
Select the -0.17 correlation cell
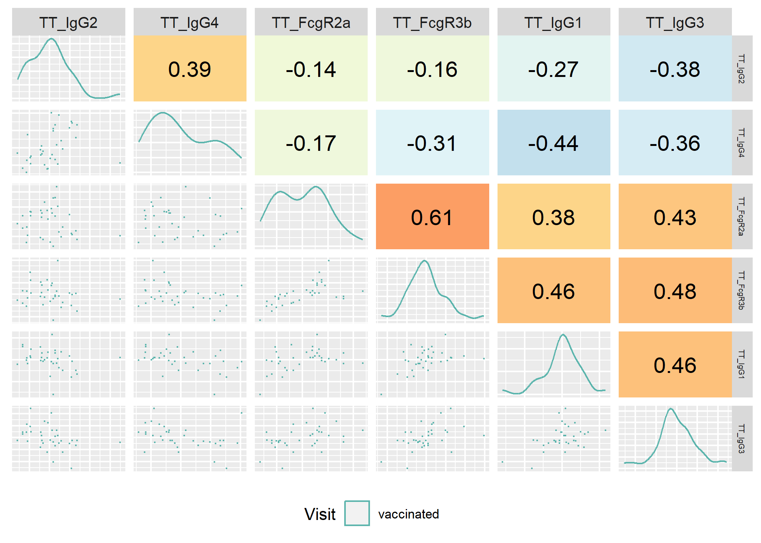(x=311, y=143)
